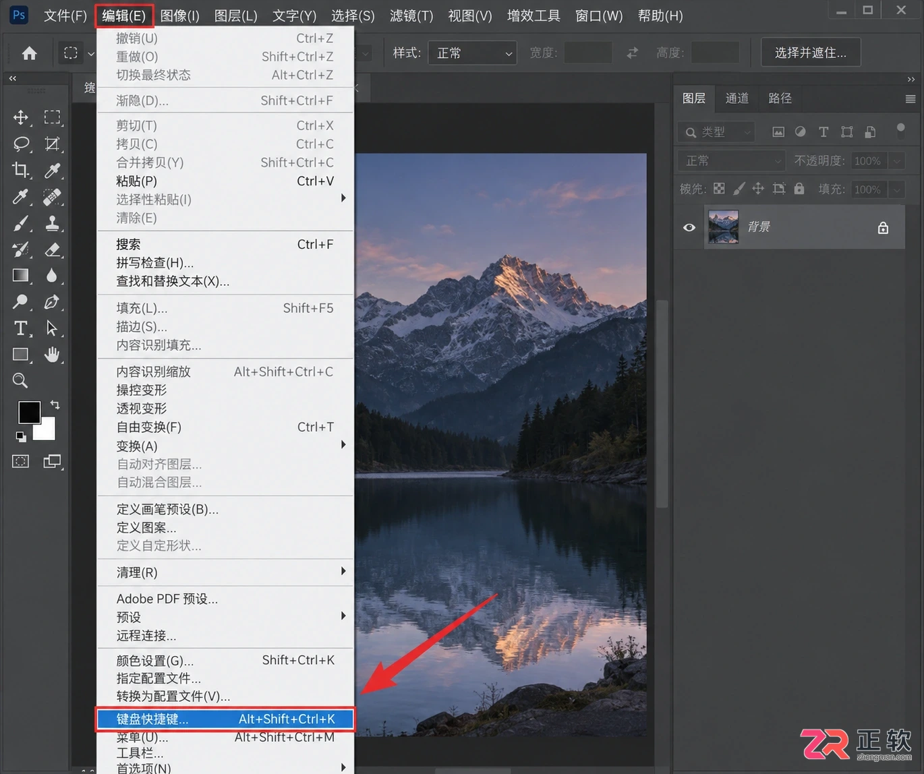The image size is (924, 774).
Task: Filter layers by adjustment layers
Action: pyautogui.click(x=801, y=132)
